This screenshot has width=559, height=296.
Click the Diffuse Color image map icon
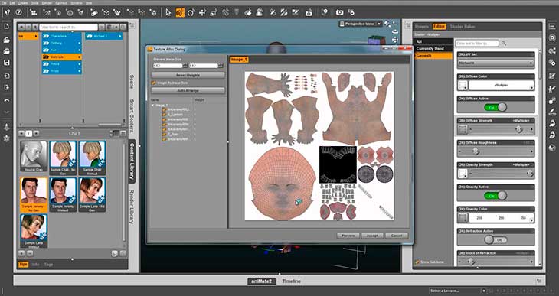tap(463, 86)
